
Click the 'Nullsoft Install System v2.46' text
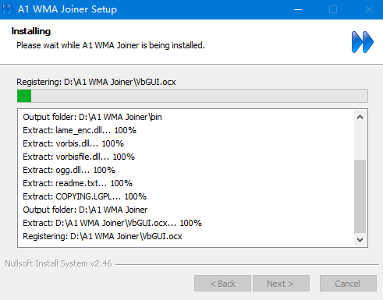(x=59, y=263)
